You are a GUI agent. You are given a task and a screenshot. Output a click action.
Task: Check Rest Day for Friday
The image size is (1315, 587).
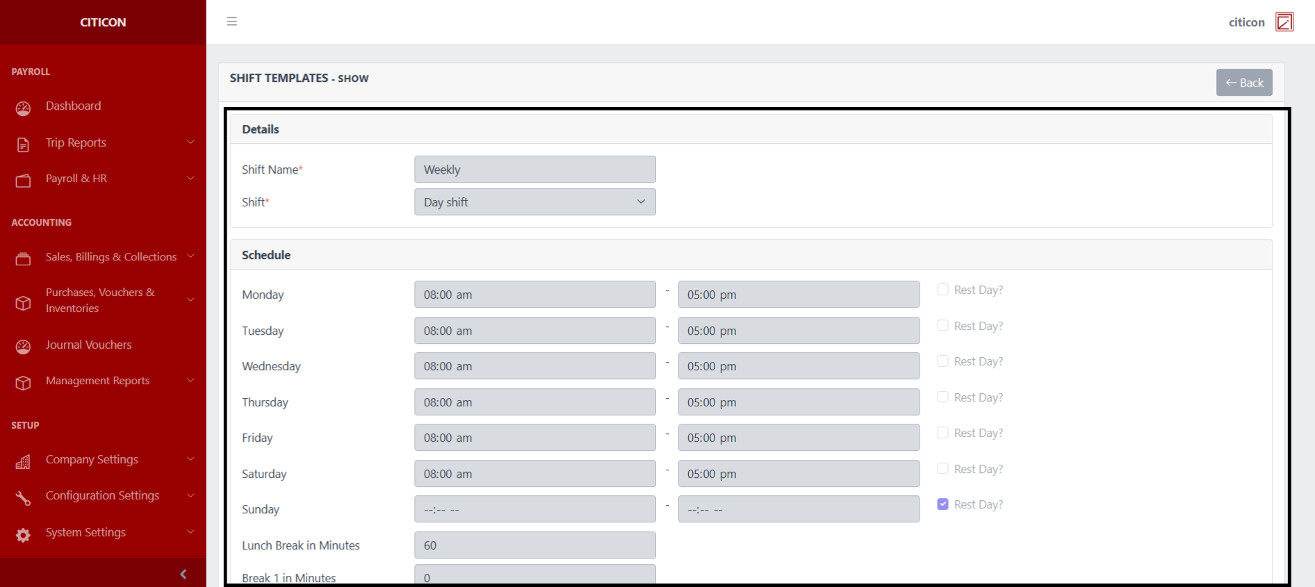(942, 433)
